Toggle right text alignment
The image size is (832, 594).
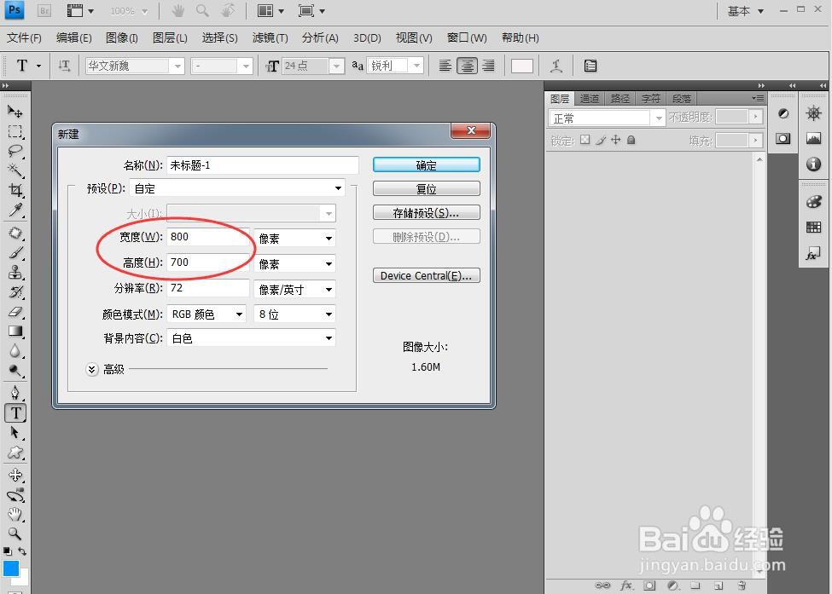487,66
